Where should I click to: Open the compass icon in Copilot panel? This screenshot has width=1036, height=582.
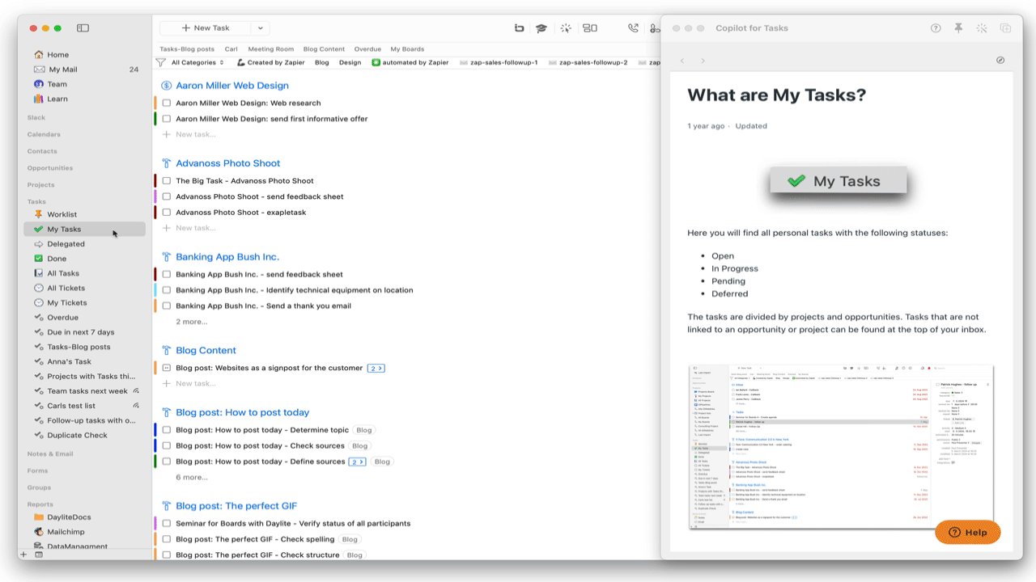pyautogui.click(x=1000, y=61)
